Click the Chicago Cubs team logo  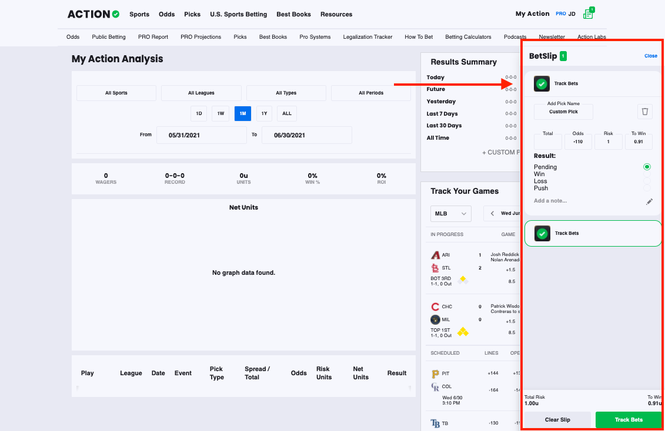435,307
